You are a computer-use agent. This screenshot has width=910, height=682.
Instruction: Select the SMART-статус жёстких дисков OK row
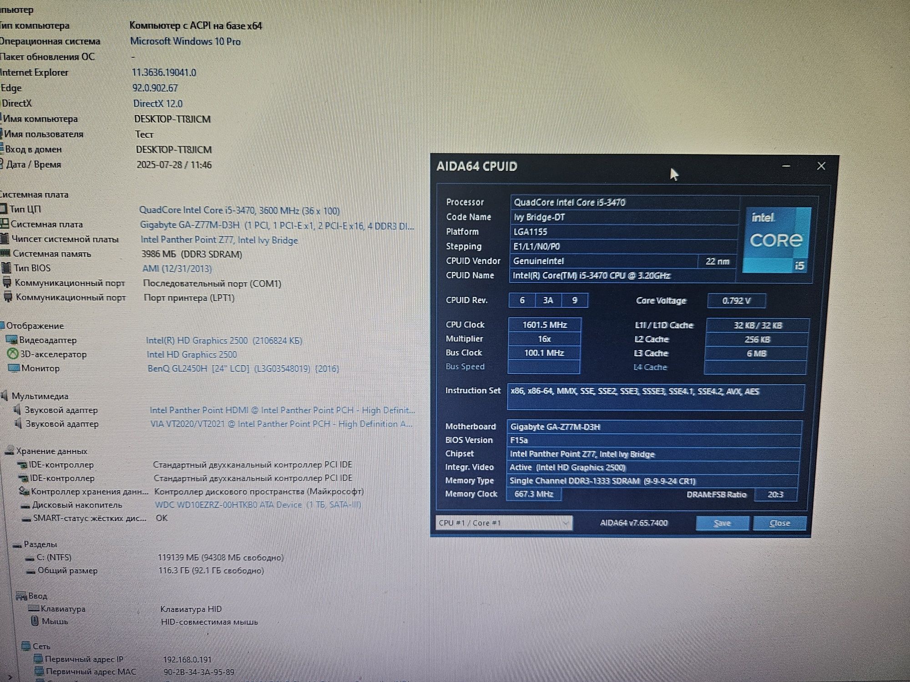point(95,518)
